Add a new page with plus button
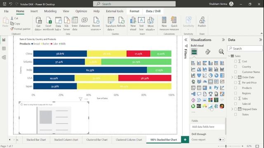The height and width of the screenshot is (148, 264). (185, 140)
